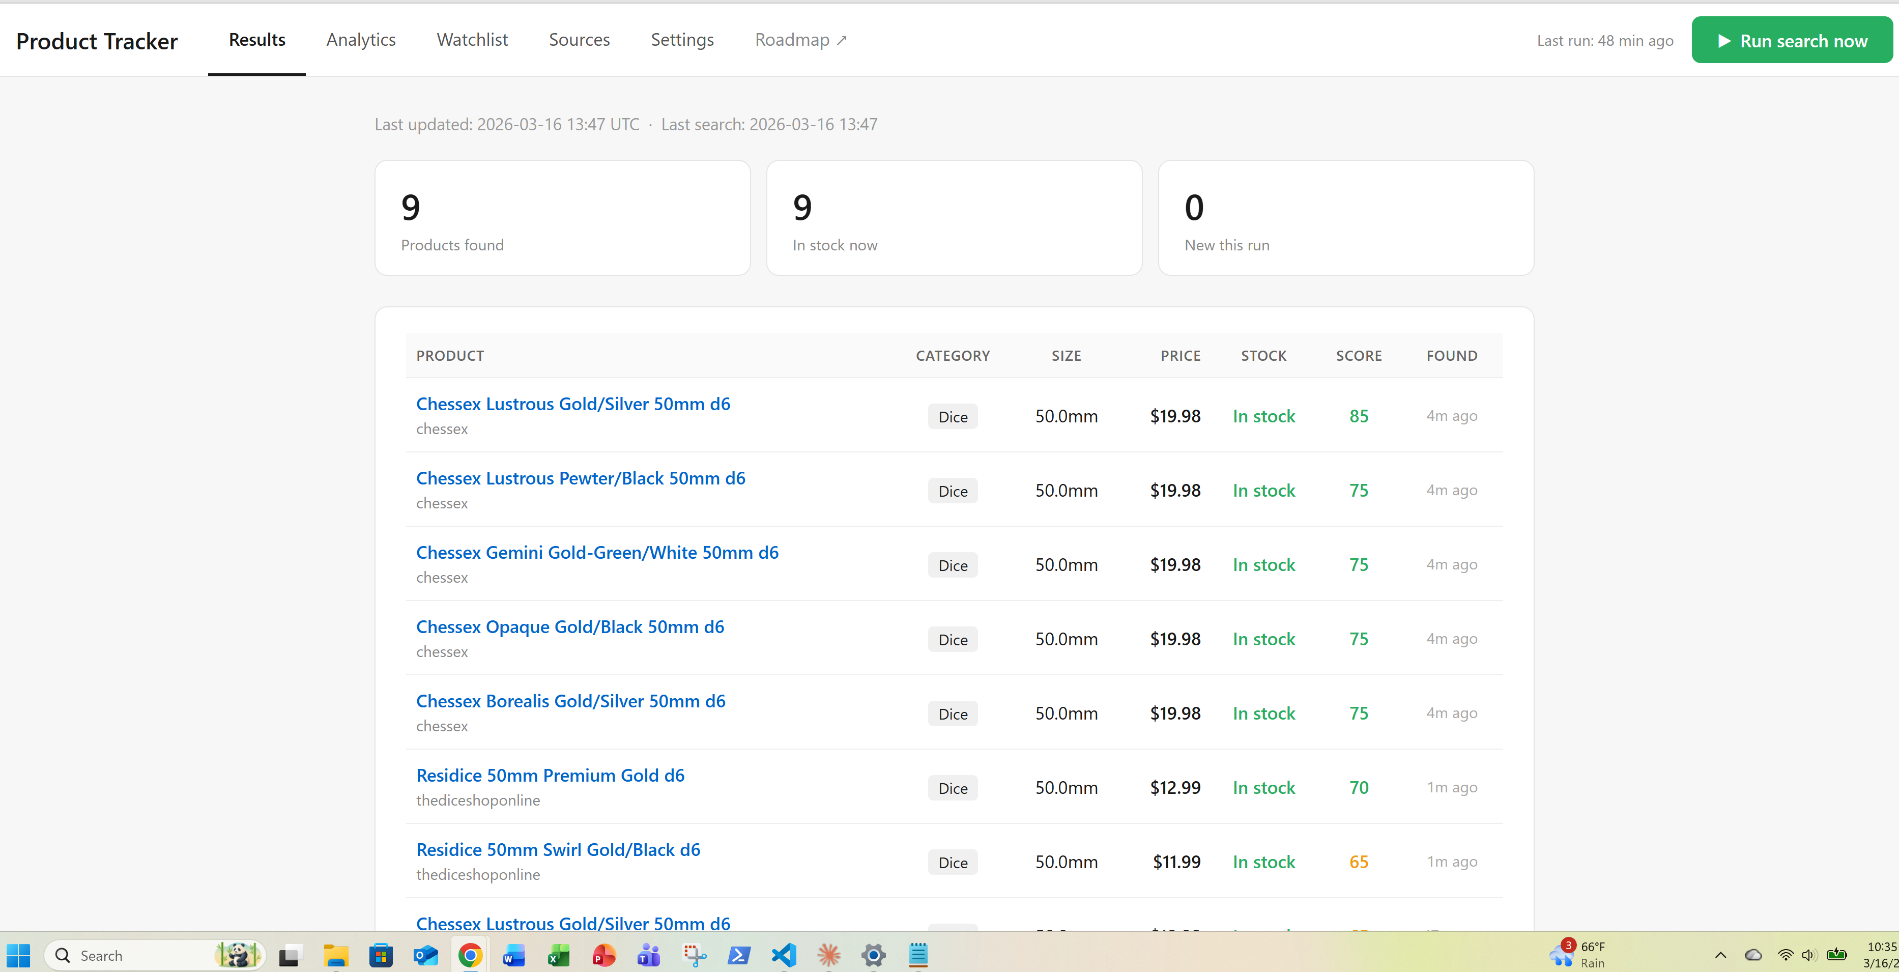The image size is (1899, 972).
Task: Click the taskbar Search input field
Action: pyautogui.click(x=140, y=956)
